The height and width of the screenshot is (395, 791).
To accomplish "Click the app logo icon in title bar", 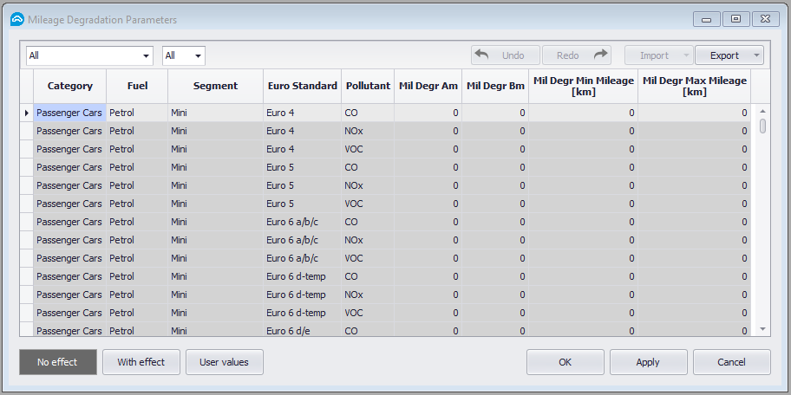I will tap(16, 18).
